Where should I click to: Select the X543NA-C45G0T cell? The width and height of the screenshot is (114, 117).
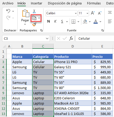(73, 109)
